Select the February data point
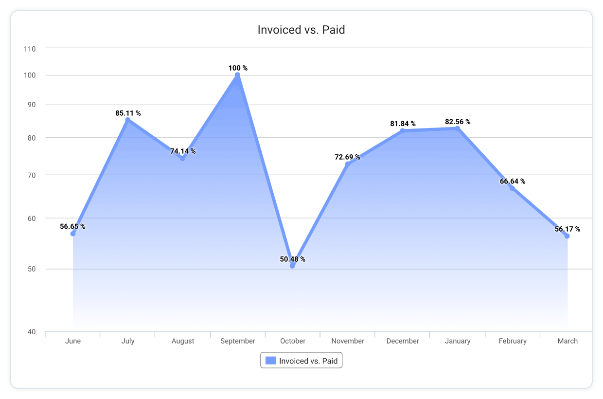 [512, 188]
